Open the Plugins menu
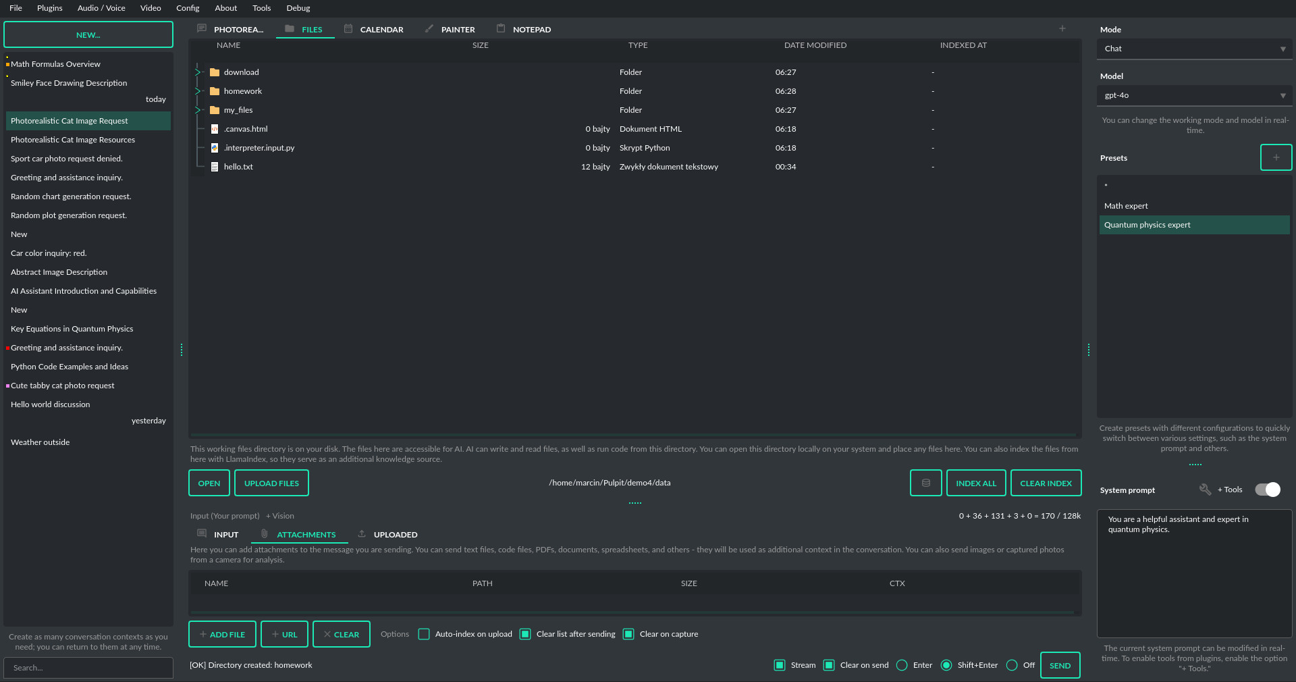Image resolution: width=1296 pixels, height=682 pixels. [49, 8]
